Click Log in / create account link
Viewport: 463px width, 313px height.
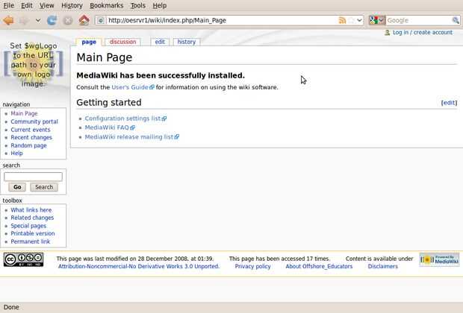(423, 33)
